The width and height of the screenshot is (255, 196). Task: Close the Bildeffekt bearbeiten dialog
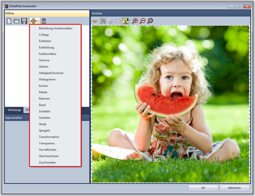pos(247,7)
